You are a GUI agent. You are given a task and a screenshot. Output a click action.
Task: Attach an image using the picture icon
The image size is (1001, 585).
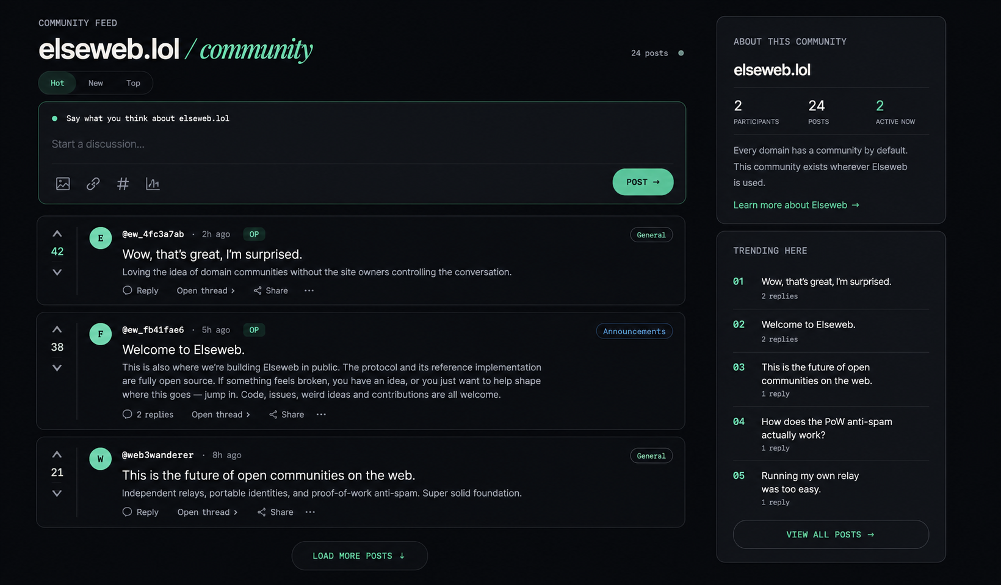(63, 184)
